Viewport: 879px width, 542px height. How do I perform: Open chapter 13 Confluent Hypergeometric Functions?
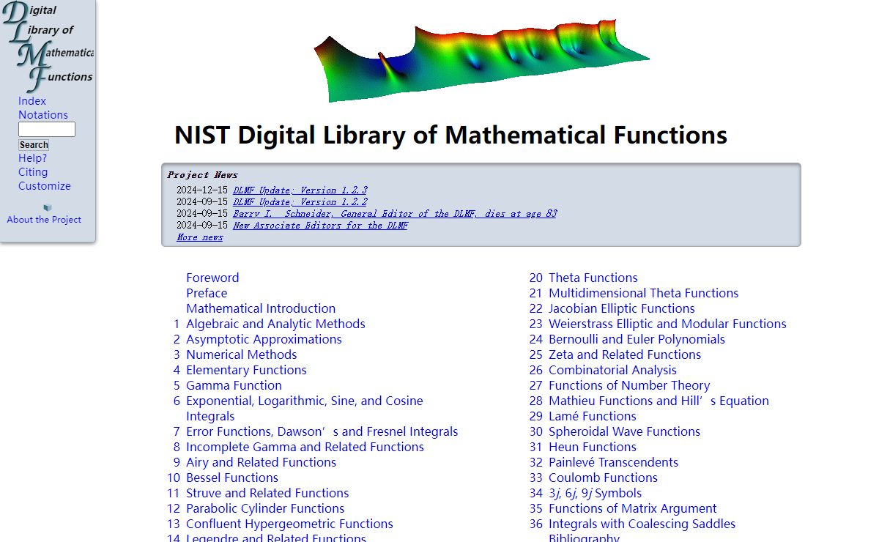click(289, 524)
